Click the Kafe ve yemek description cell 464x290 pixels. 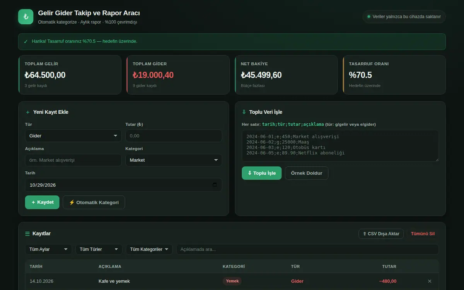click(x=114, y=281)
